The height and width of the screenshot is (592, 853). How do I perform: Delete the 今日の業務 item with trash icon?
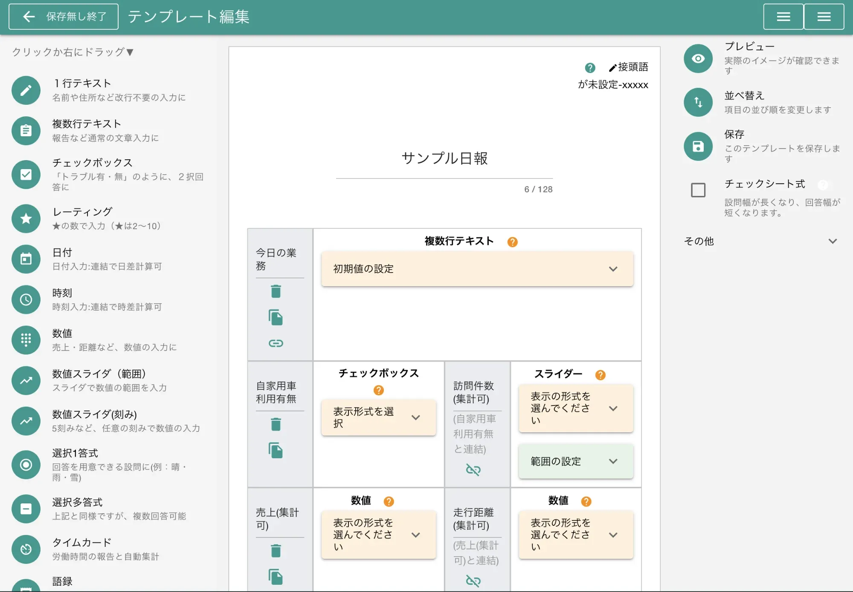click(x=276, y=292)
